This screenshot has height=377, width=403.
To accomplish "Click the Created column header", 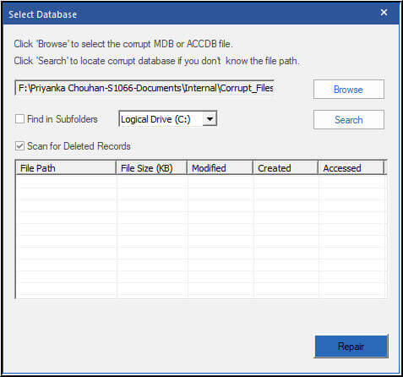I will pyautogui.click(x=286, y=168).
